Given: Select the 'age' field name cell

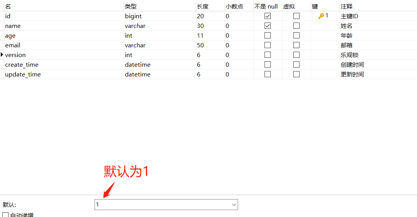Looking at the screenshot, I should tap(64, 36).
